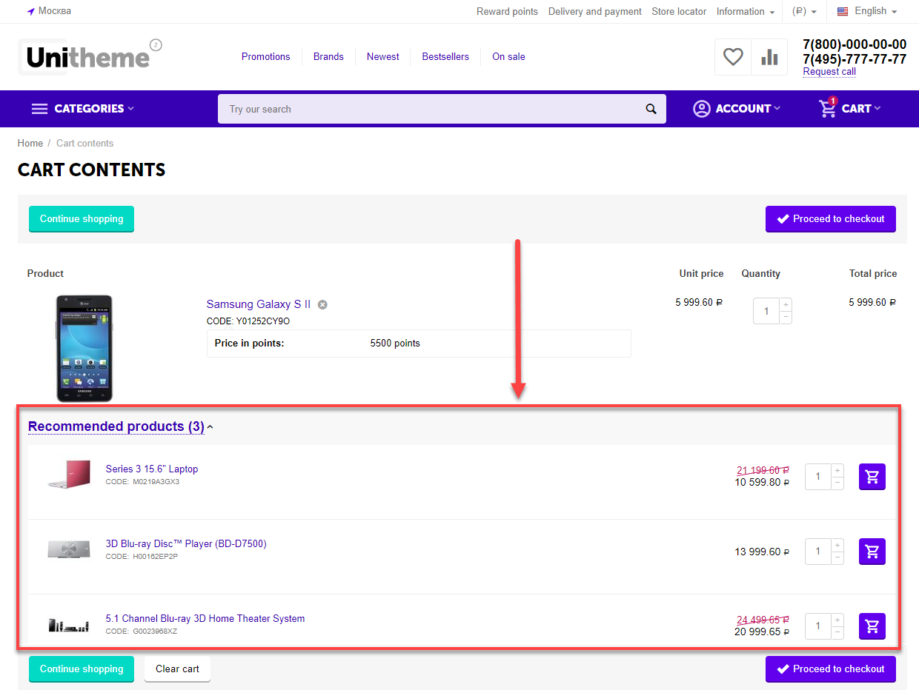This screenshot has height=690, width=919.
Task: Open the CATEGORIES dropdown menu
Action: pyautogui.click(x=83, y=109)
